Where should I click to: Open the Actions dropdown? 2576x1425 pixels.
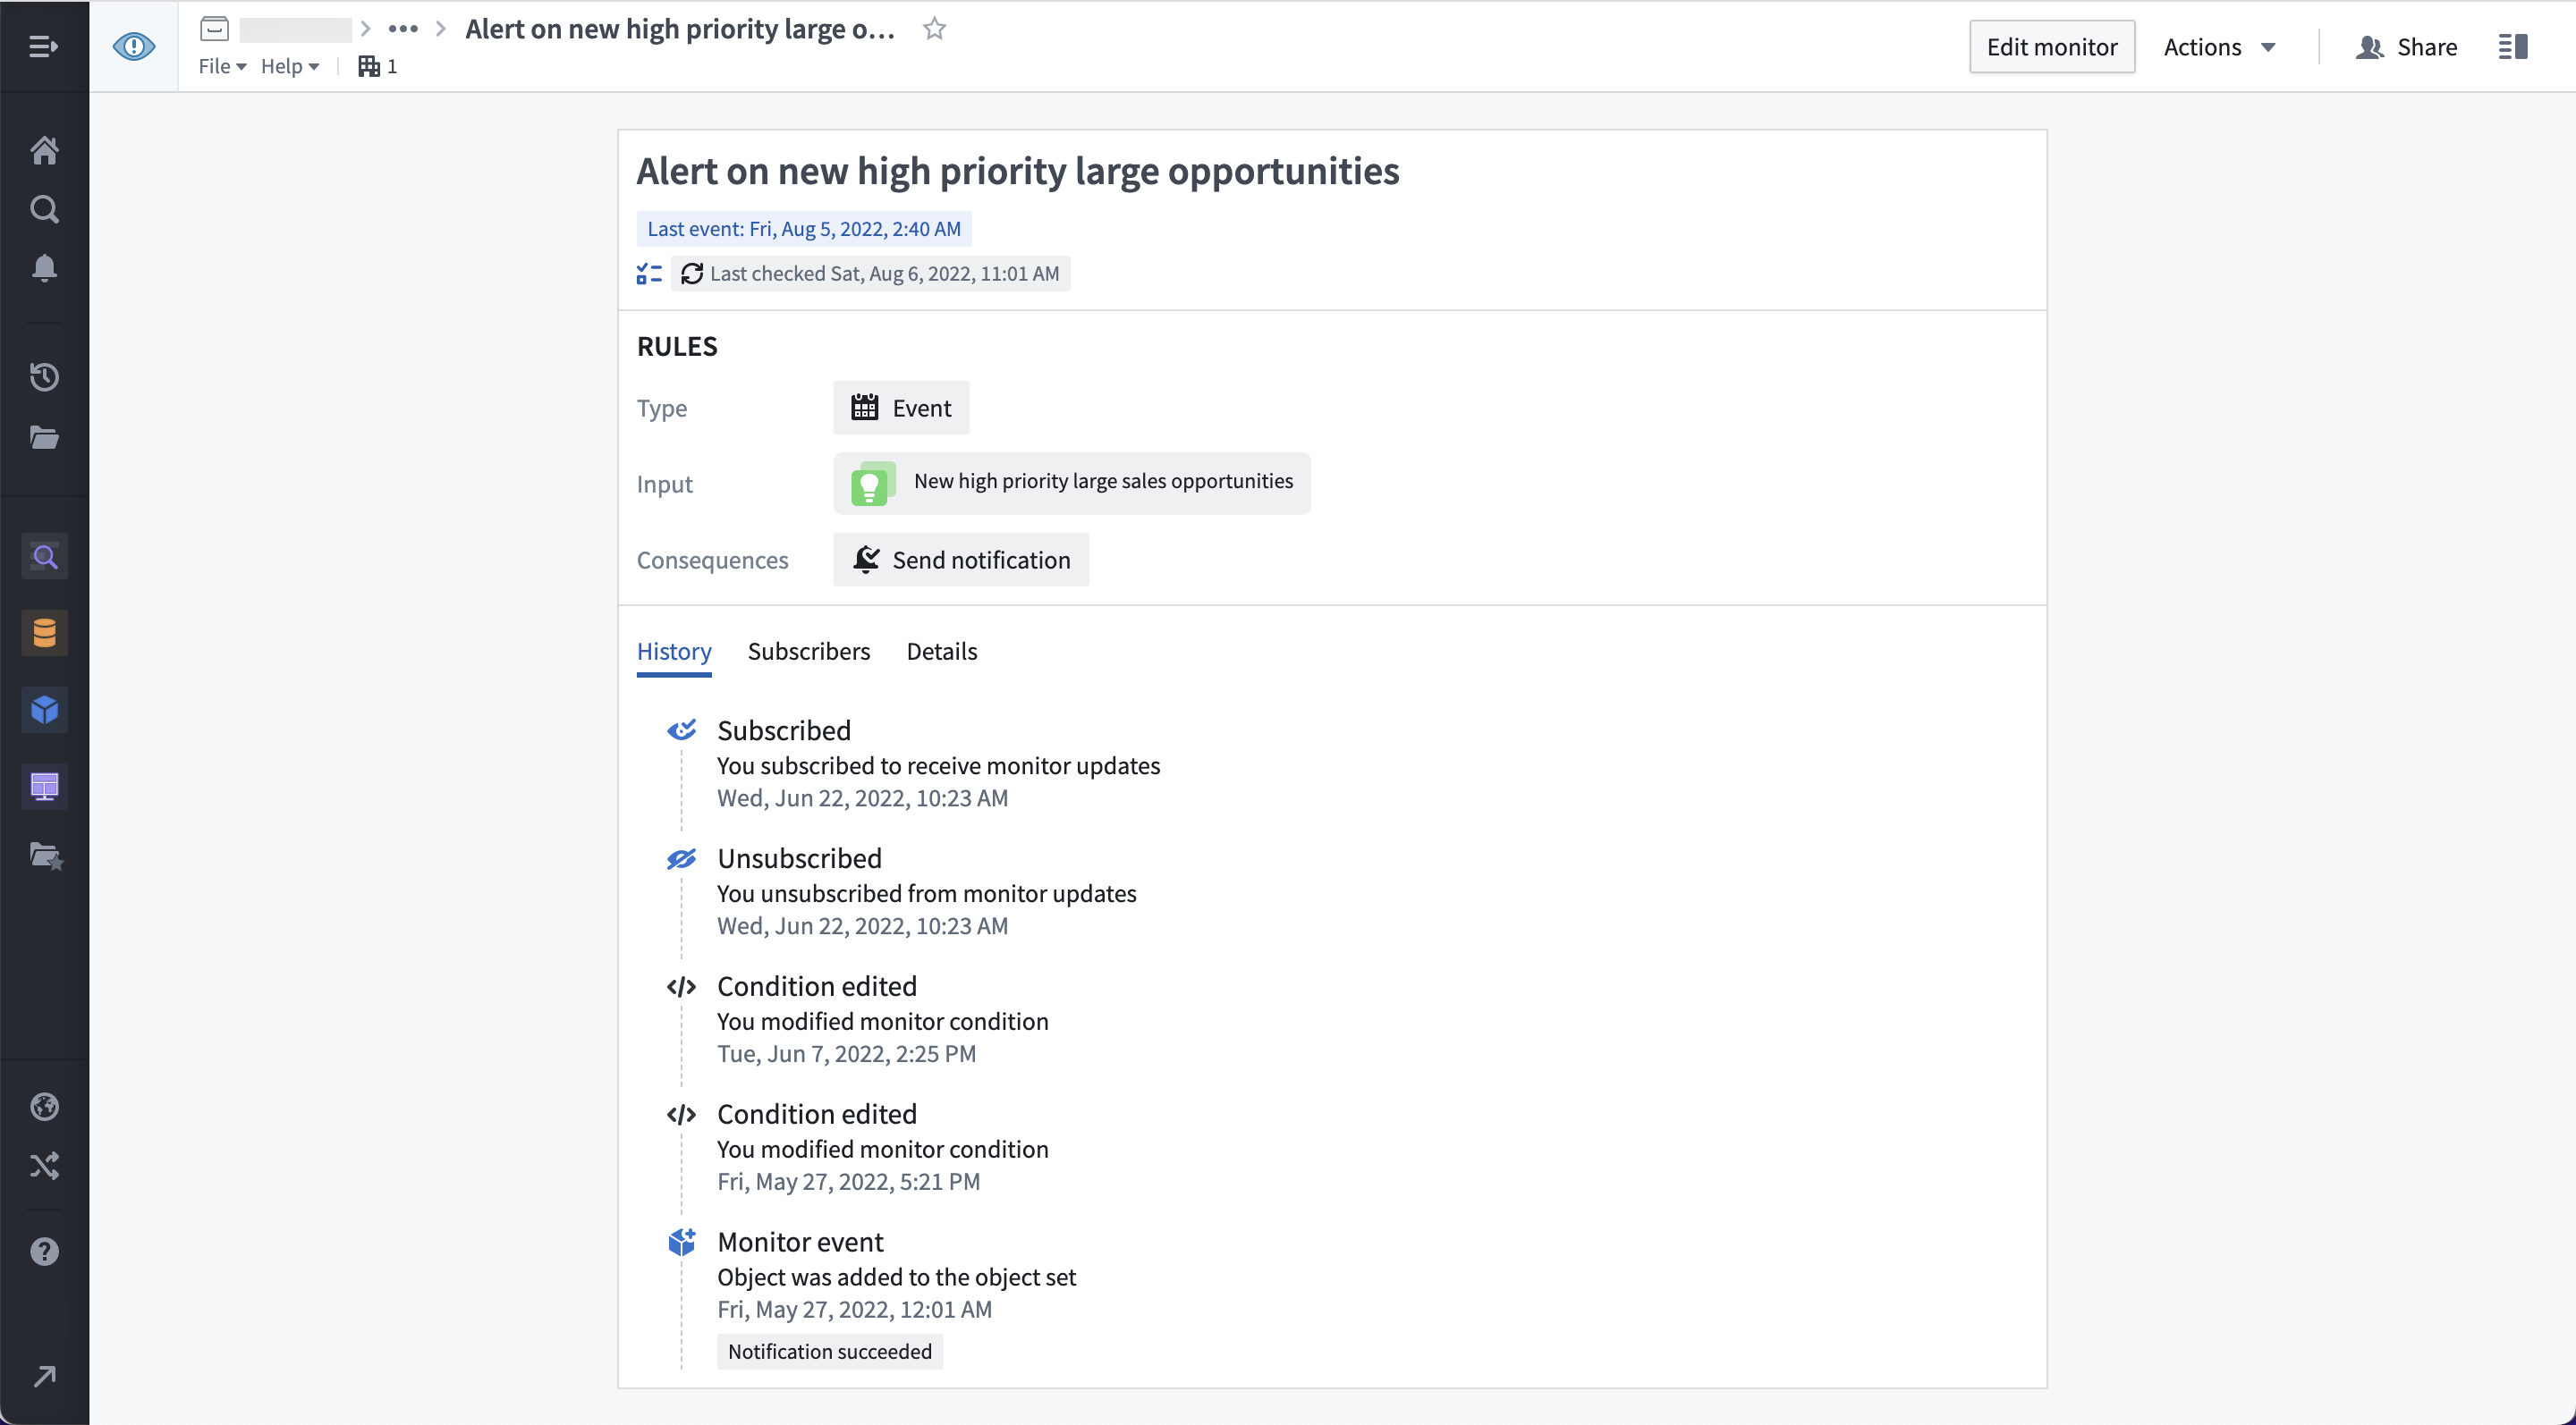(x=2219, y=47)
